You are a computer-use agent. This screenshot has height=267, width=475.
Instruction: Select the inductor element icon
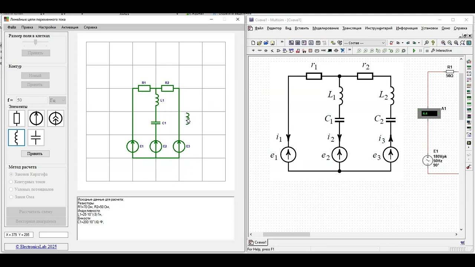(17, 138)
